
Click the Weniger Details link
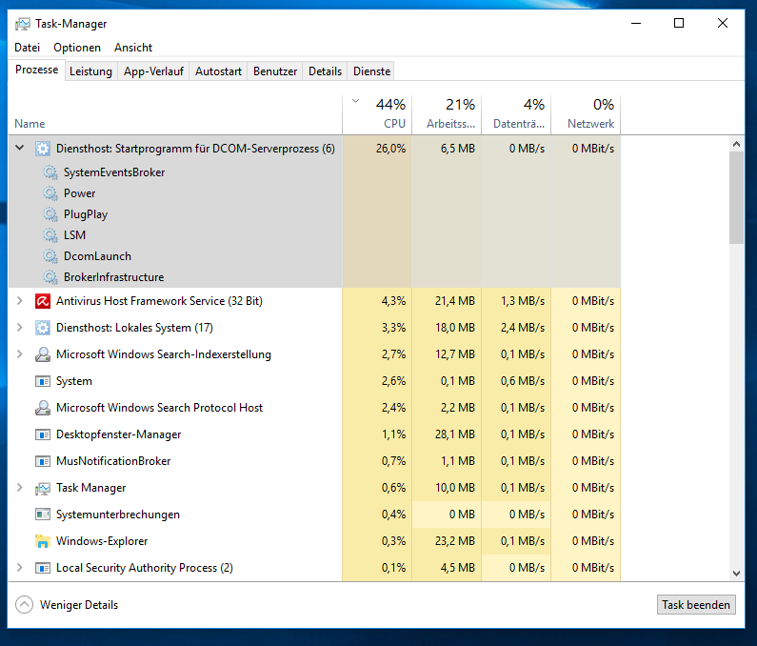click(79, 604)
